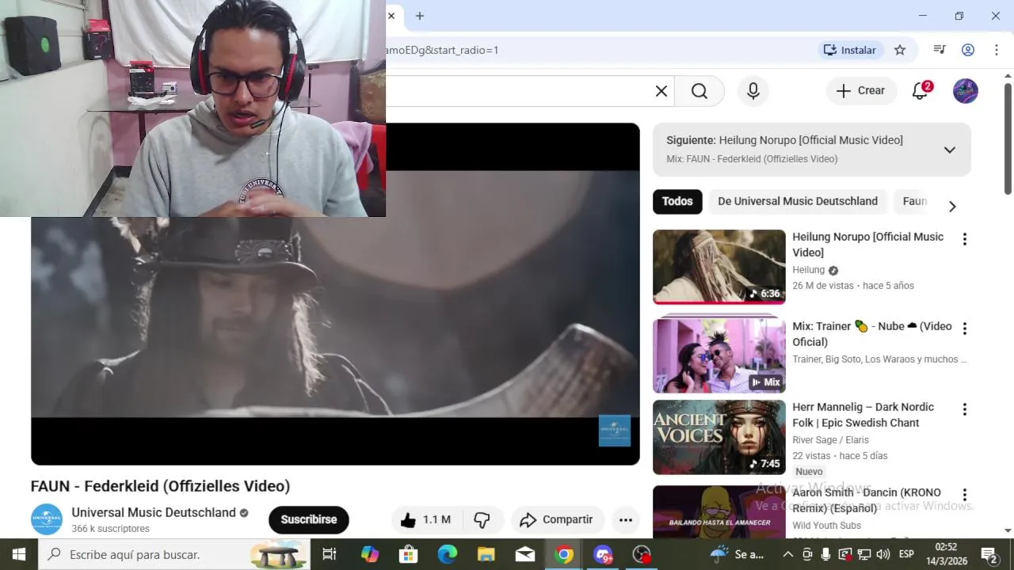Open options for Heilung Norupo video
Image resolution: width=1014 pixels, height=570 pixels.
(x=965, y=239)
